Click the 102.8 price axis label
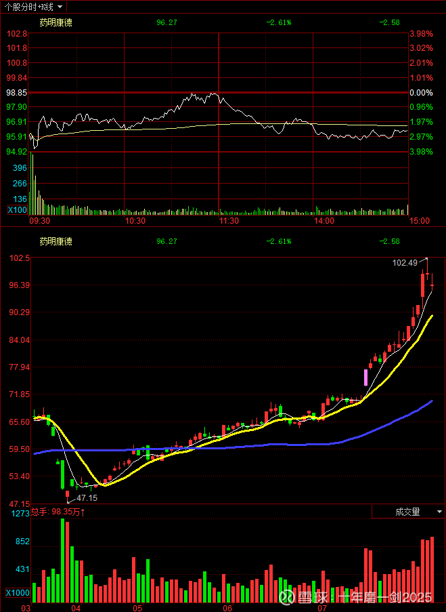 [17, 34]
